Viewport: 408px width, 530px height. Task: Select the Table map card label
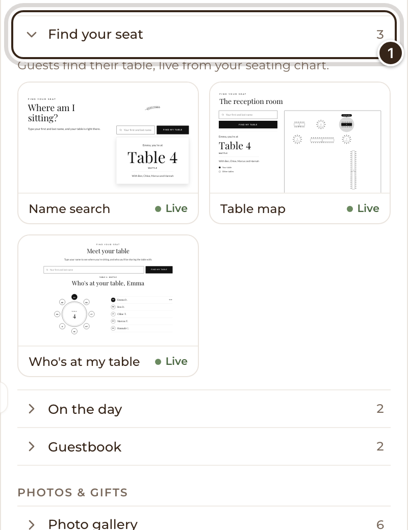coord(253,209)
